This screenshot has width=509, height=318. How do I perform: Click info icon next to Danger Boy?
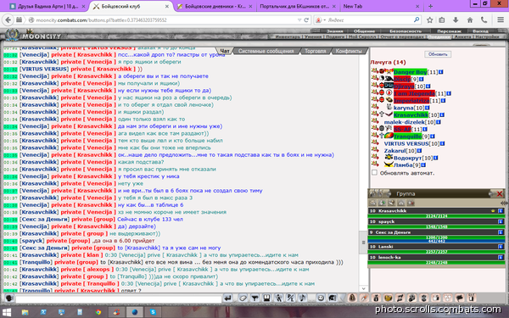(441, 72)
